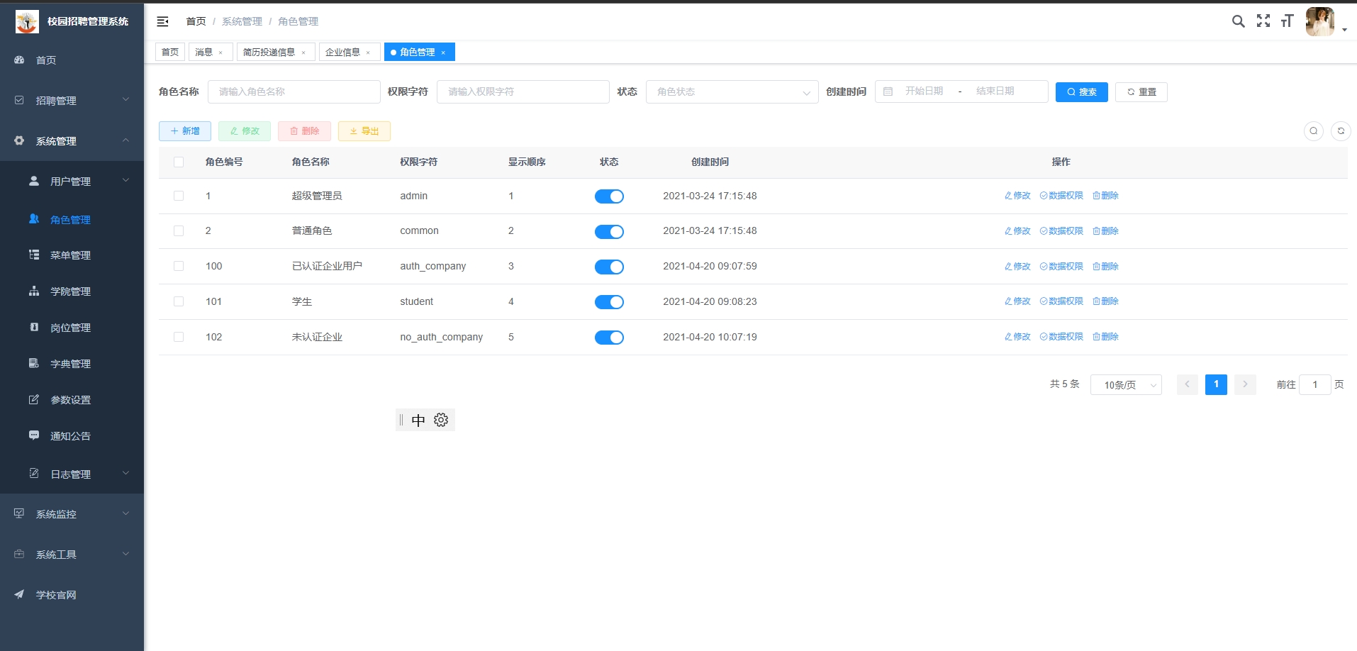This screenshot has width=1357, height=651.
Task: Click the round refresh icon above table
Action: 1340,131
